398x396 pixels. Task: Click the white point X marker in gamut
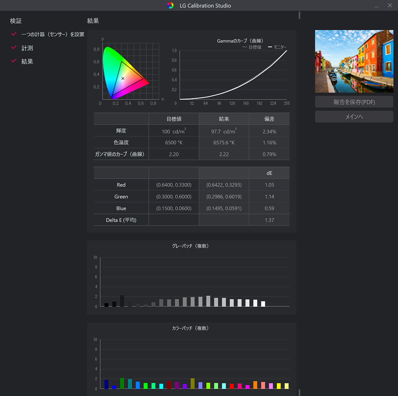click(x=123, y=78)
